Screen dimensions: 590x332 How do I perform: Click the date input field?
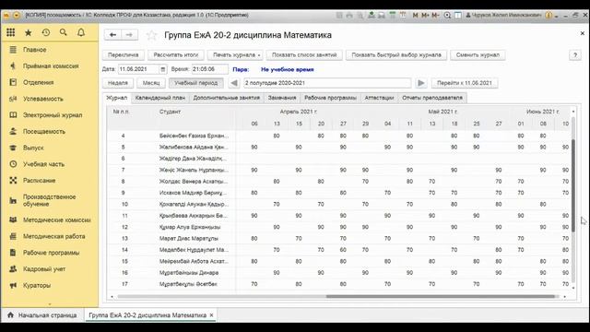[x=138, y=69]
